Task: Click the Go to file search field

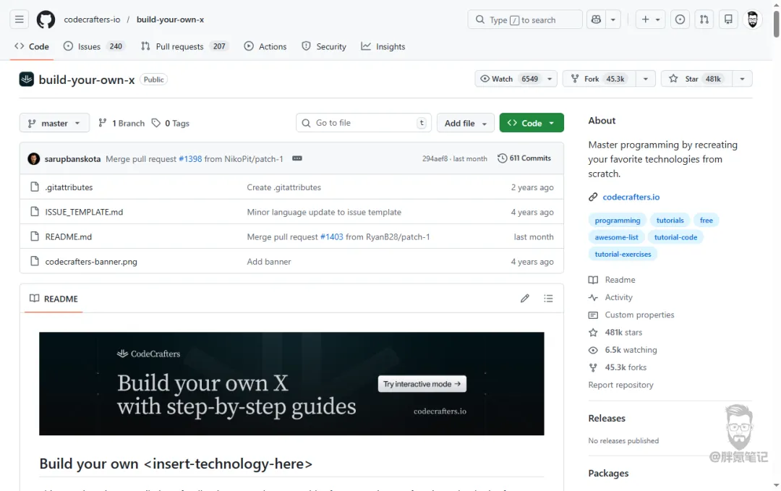Action: [364, 123]
